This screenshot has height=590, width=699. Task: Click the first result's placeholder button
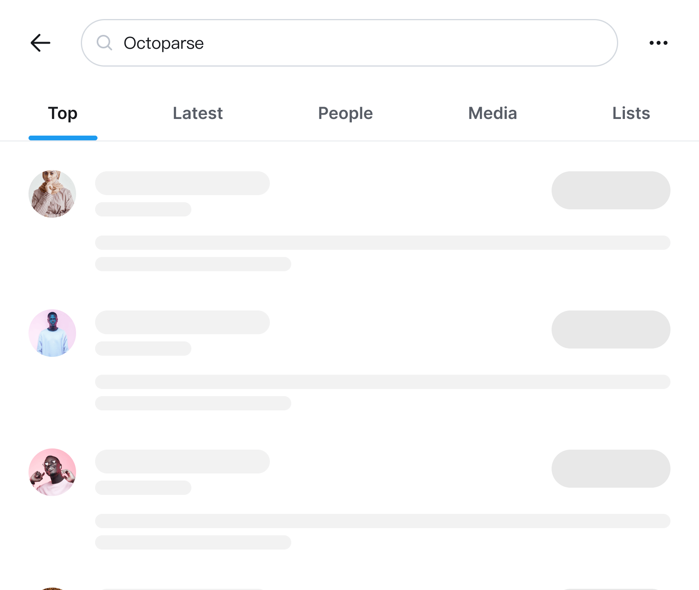click(x=611, y=190)
